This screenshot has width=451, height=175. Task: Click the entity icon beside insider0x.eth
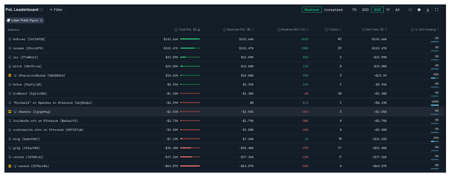10,121
